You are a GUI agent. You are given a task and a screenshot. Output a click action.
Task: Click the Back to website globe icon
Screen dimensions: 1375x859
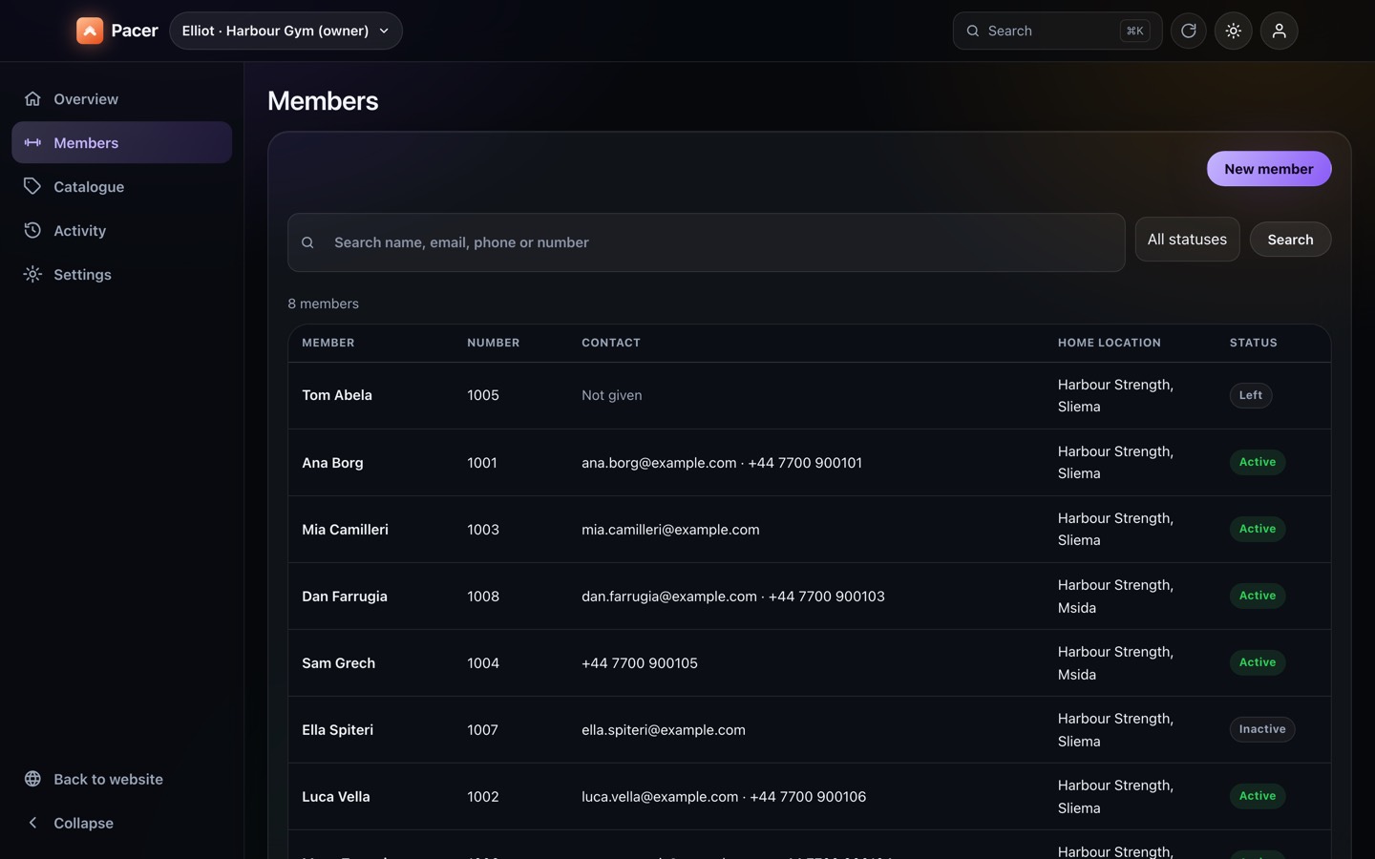click(32, 779)
